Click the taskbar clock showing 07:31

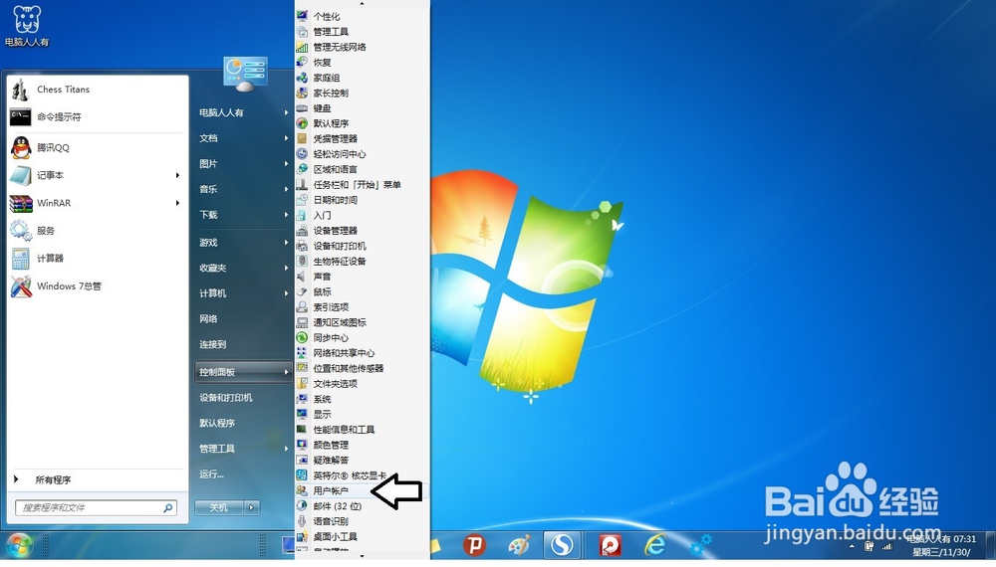941,545
